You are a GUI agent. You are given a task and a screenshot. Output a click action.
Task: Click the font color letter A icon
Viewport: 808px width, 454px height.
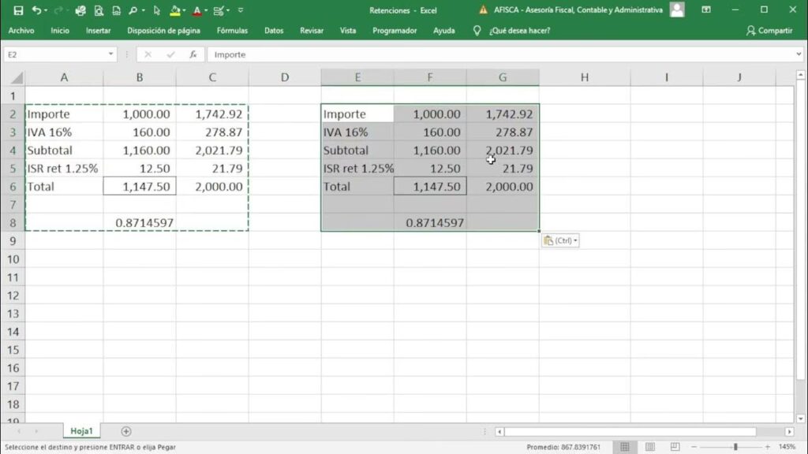pos(197,10)
